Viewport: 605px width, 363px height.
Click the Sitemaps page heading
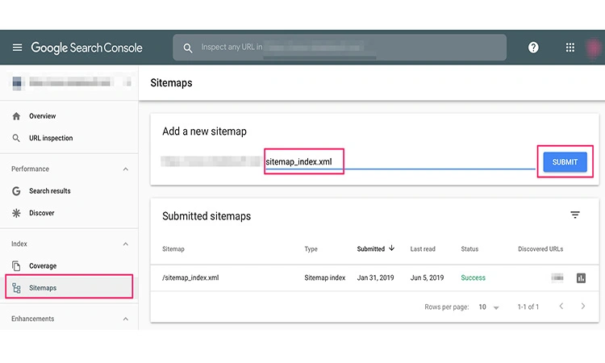click(x=171, y=83)
